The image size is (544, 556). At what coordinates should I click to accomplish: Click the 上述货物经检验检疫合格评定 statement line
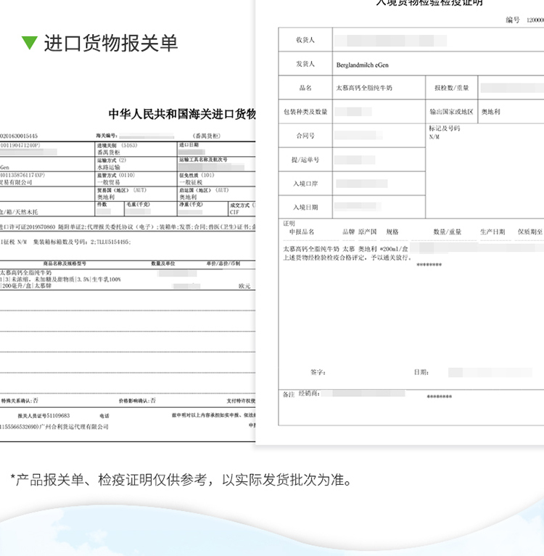pyautogui.click(x=347, y=258)
